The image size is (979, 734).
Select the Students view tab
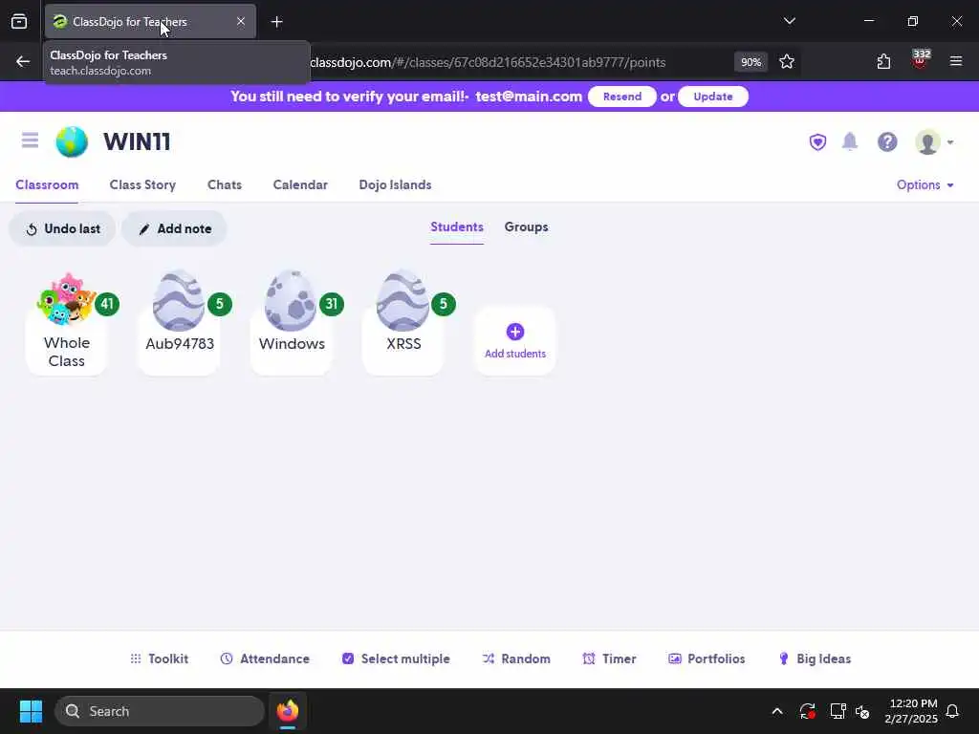456,227
